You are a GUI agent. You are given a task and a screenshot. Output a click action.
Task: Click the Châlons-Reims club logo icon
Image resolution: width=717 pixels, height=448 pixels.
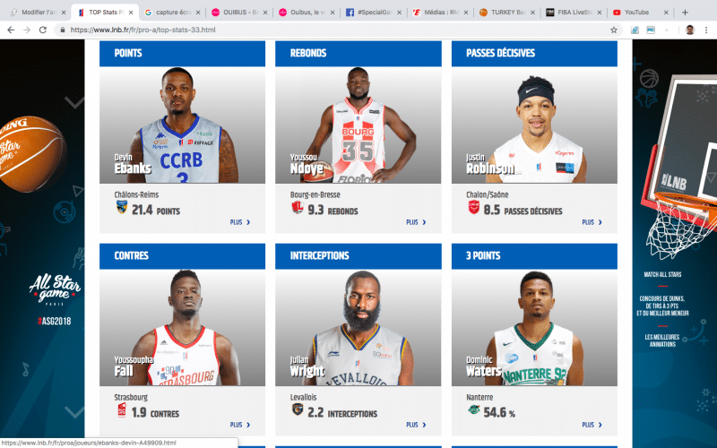pos(122,207)
